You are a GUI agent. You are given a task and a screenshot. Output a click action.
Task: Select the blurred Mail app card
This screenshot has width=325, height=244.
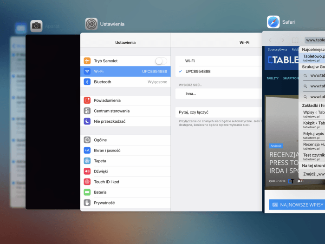18,122
